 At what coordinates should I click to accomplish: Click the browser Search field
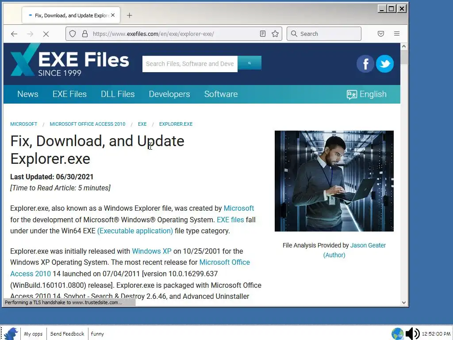(324, 34)
